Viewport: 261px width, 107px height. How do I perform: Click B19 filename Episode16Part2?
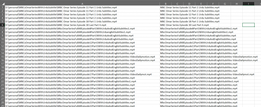click(x=199, y=71)
